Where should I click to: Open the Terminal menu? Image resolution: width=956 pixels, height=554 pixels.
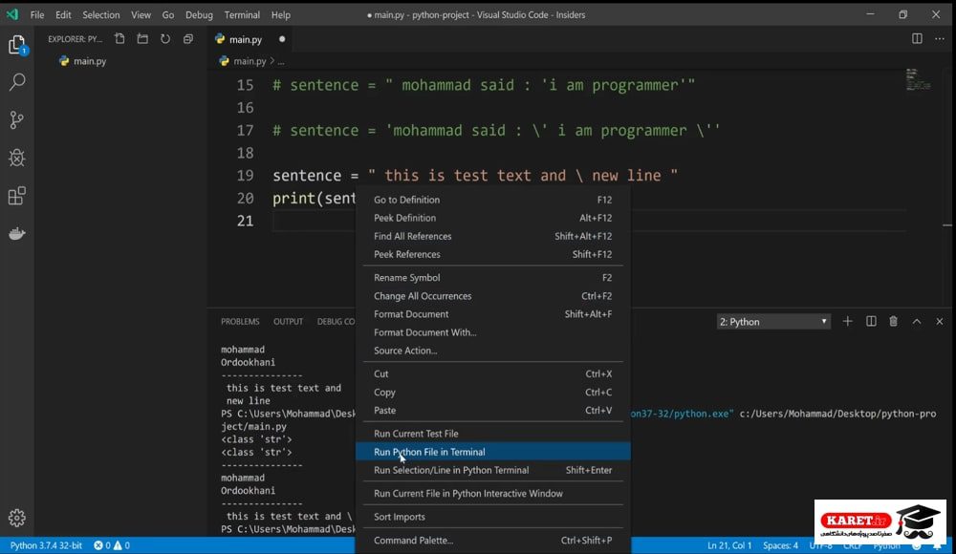pos(242,14)
